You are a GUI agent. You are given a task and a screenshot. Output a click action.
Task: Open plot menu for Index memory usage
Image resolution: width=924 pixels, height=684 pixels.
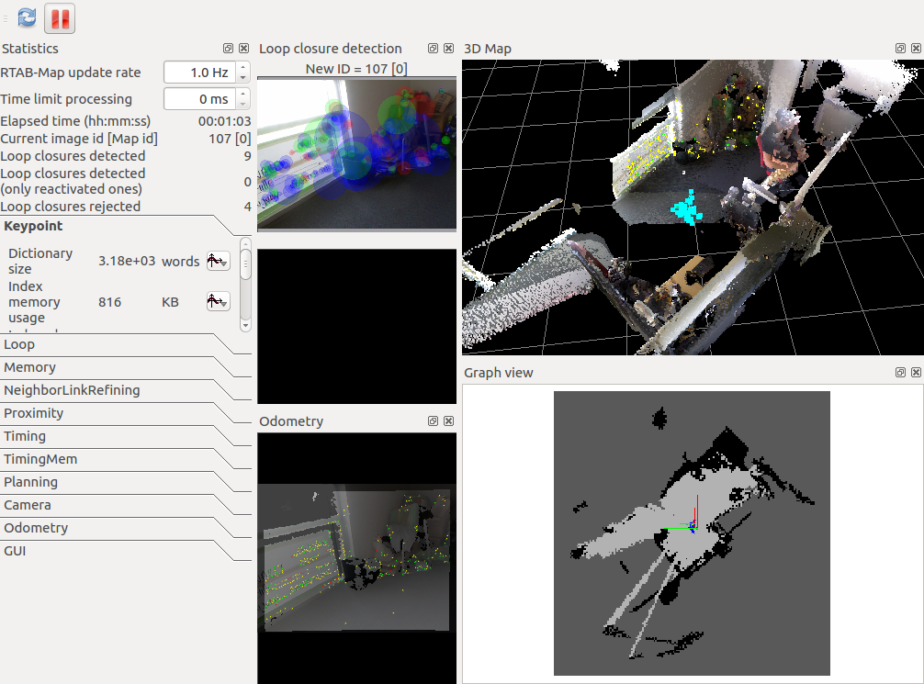coord(217,302)
